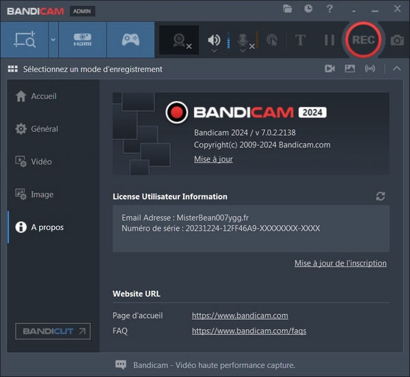Viewport: 410px width, 377px height.
Task: Click the speaker volume level meter
Action: (x=228, y=40)
